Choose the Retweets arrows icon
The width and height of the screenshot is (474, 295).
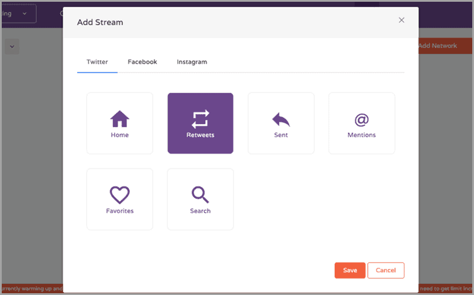(200, 119)
